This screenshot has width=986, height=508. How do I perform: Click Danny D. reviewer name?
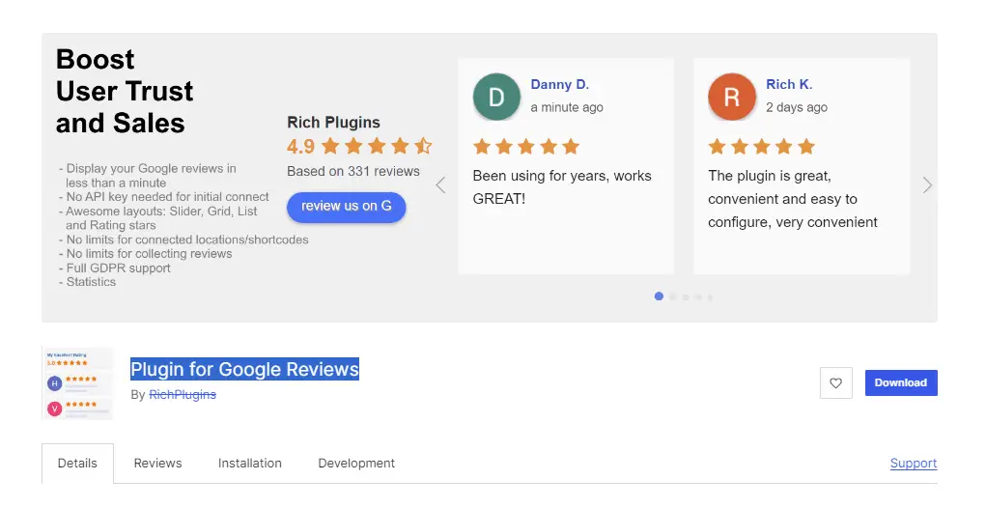click(560, 84)
